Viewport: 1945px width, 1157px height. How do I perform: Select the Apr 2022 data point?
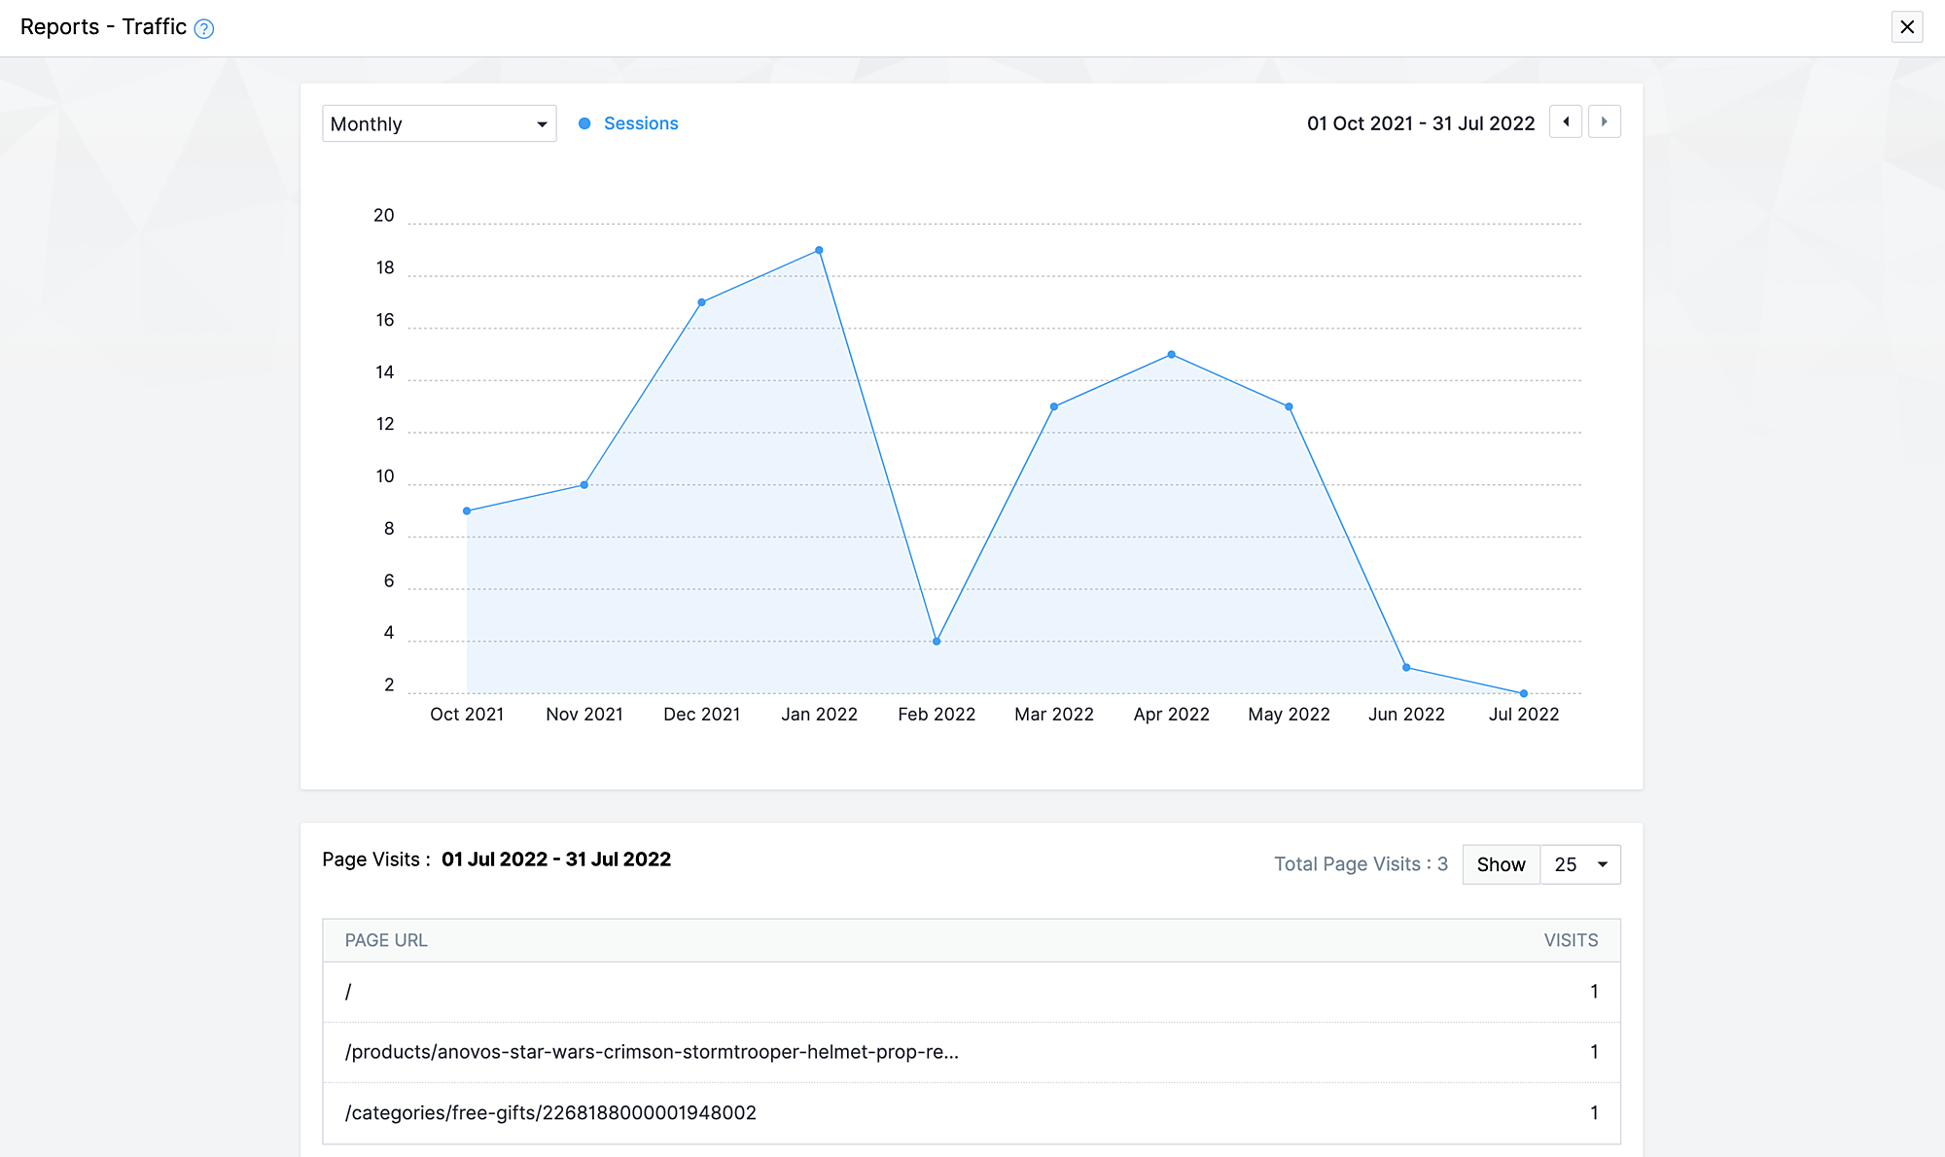coord(1171,355)
